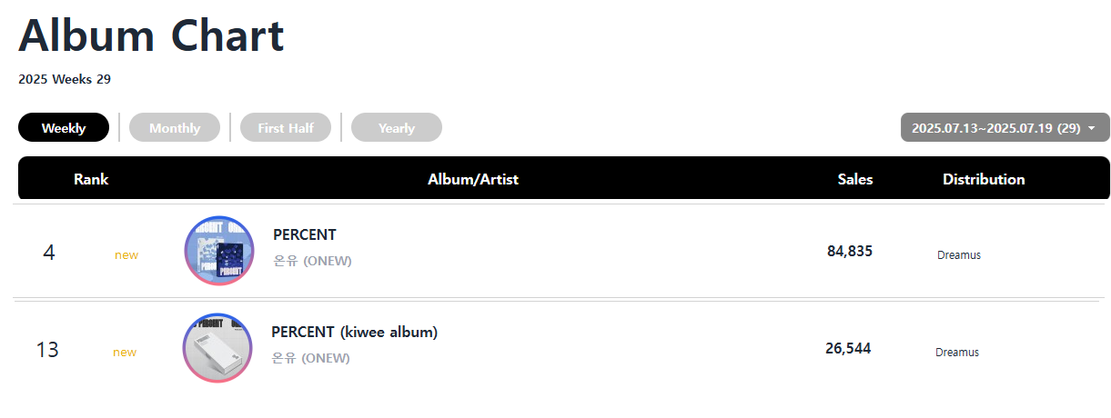
Task: Select the Weekly chart tab
Action: click(x=64, y=128)
